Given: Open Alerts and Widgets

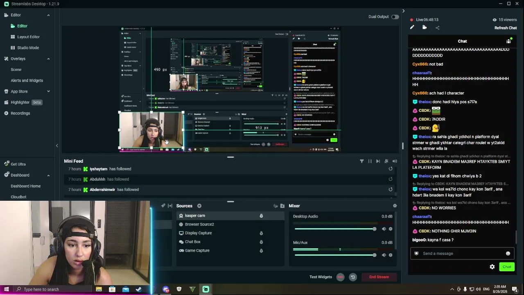Looking at the screenshot, I should pyautogui.click(x=27, y=80).
